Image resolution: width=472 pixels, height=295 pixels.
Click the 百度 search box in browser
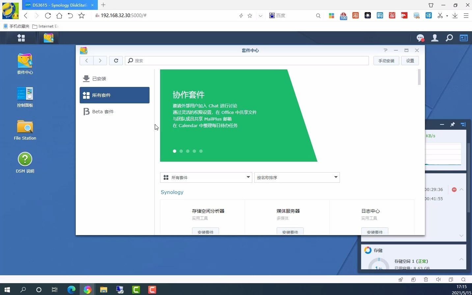[x=295, y=15]
